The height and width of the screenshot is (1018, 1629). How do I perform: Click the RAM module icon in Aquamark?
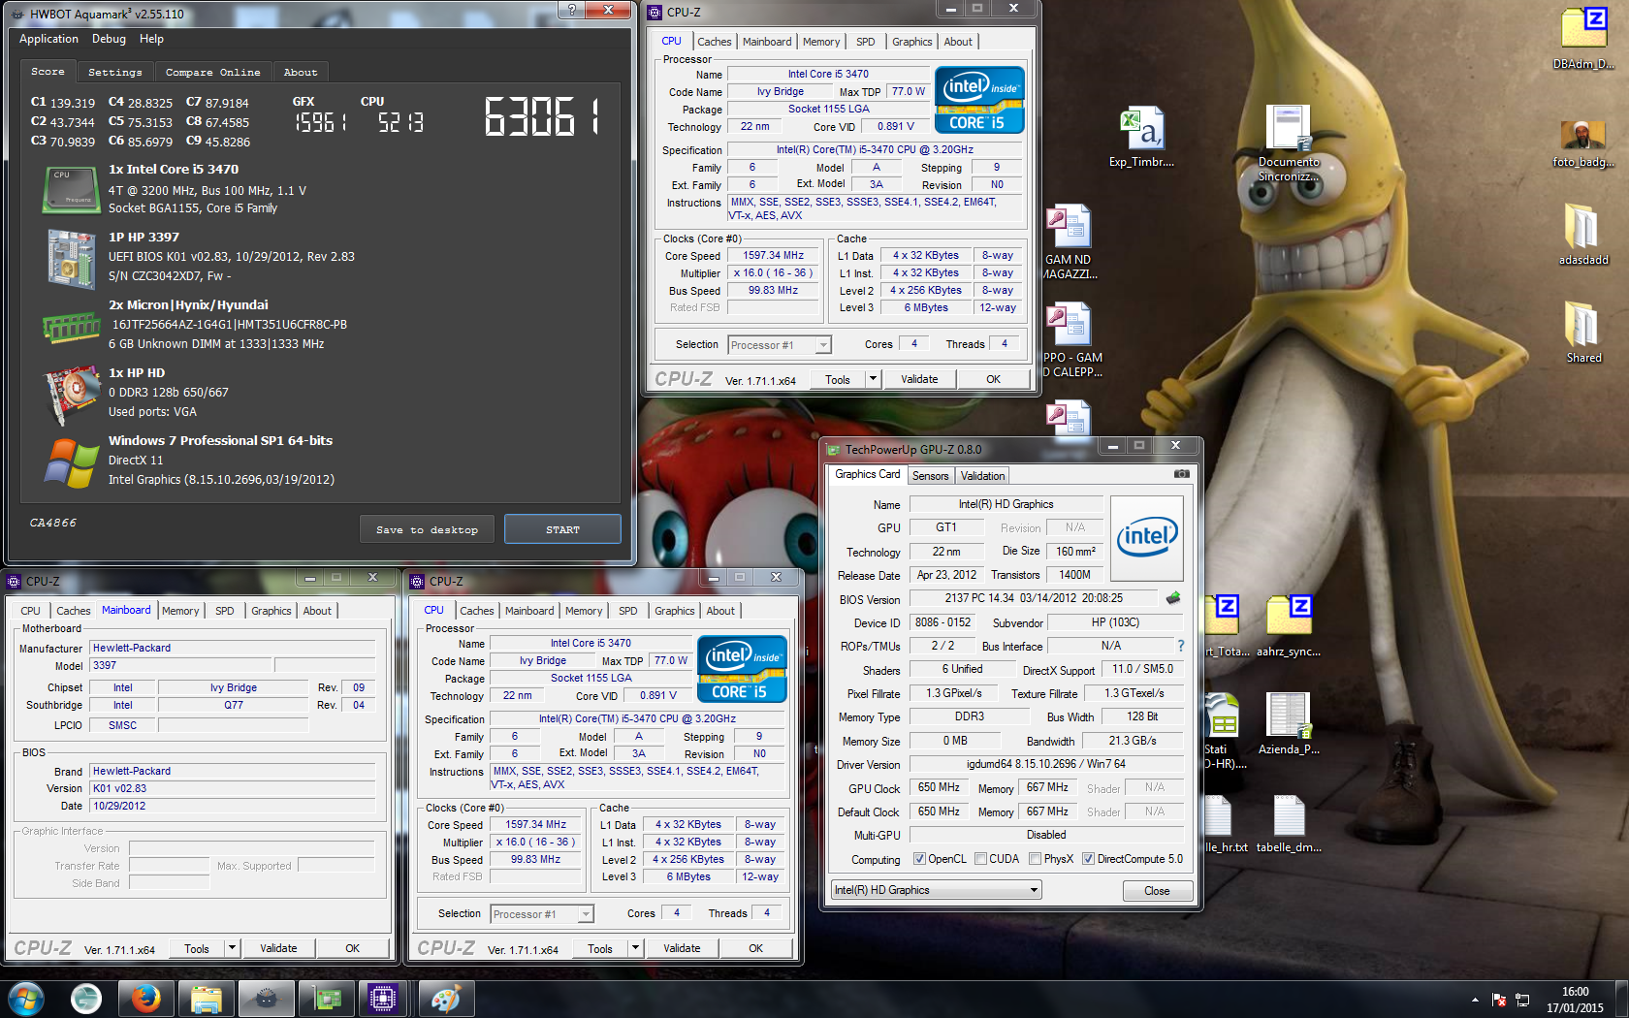(x=71, y=328)
